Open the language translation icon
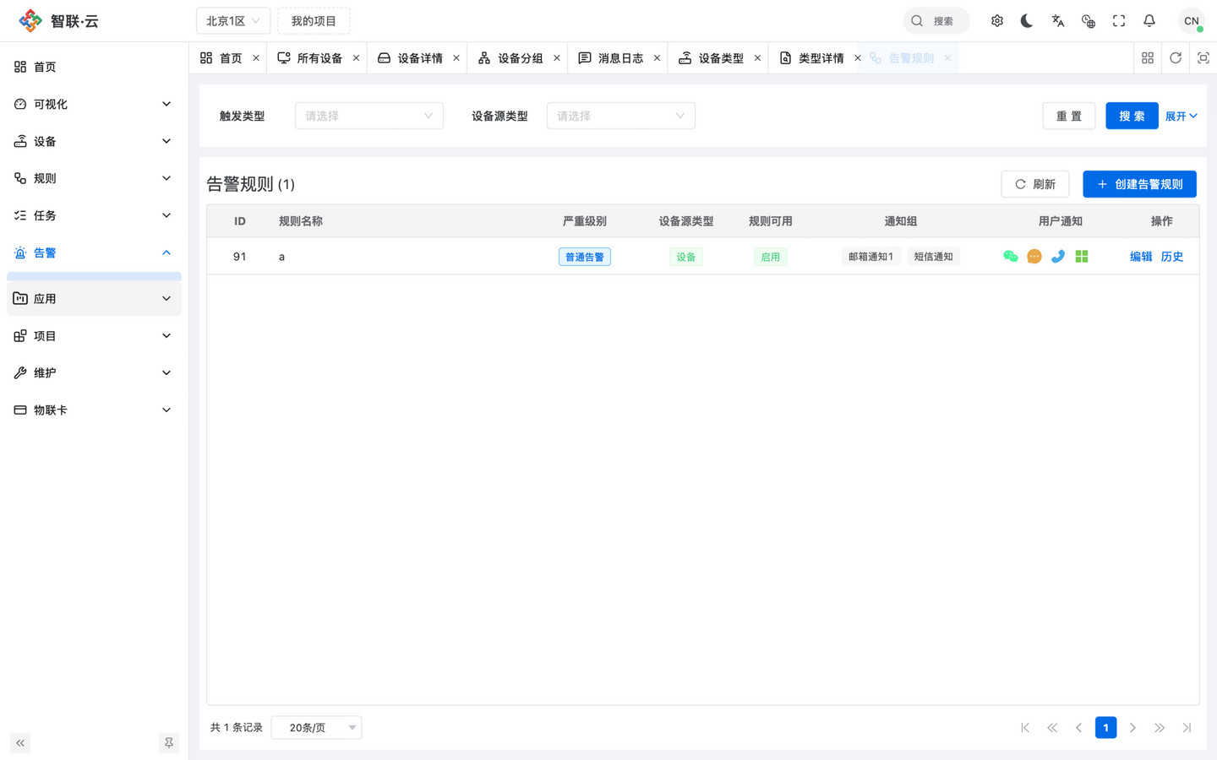Screen dimensions: 1217x760 point(1058,21)
